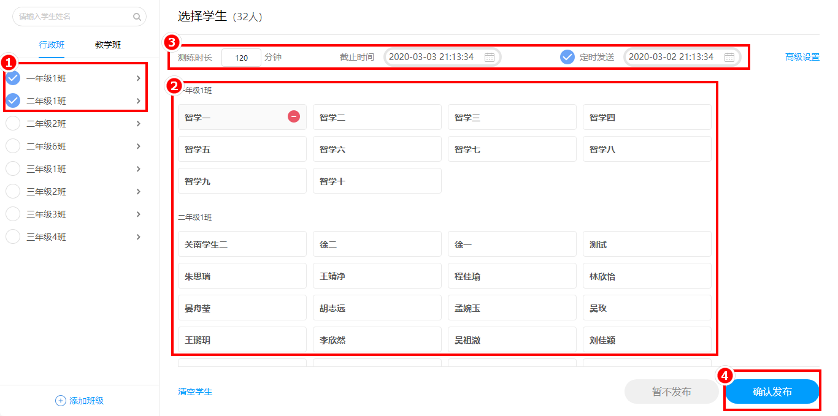This screenshot has height=416, width=838.
Task: Expand the 二年级6班 student list arrow
Action: [139, 146]
